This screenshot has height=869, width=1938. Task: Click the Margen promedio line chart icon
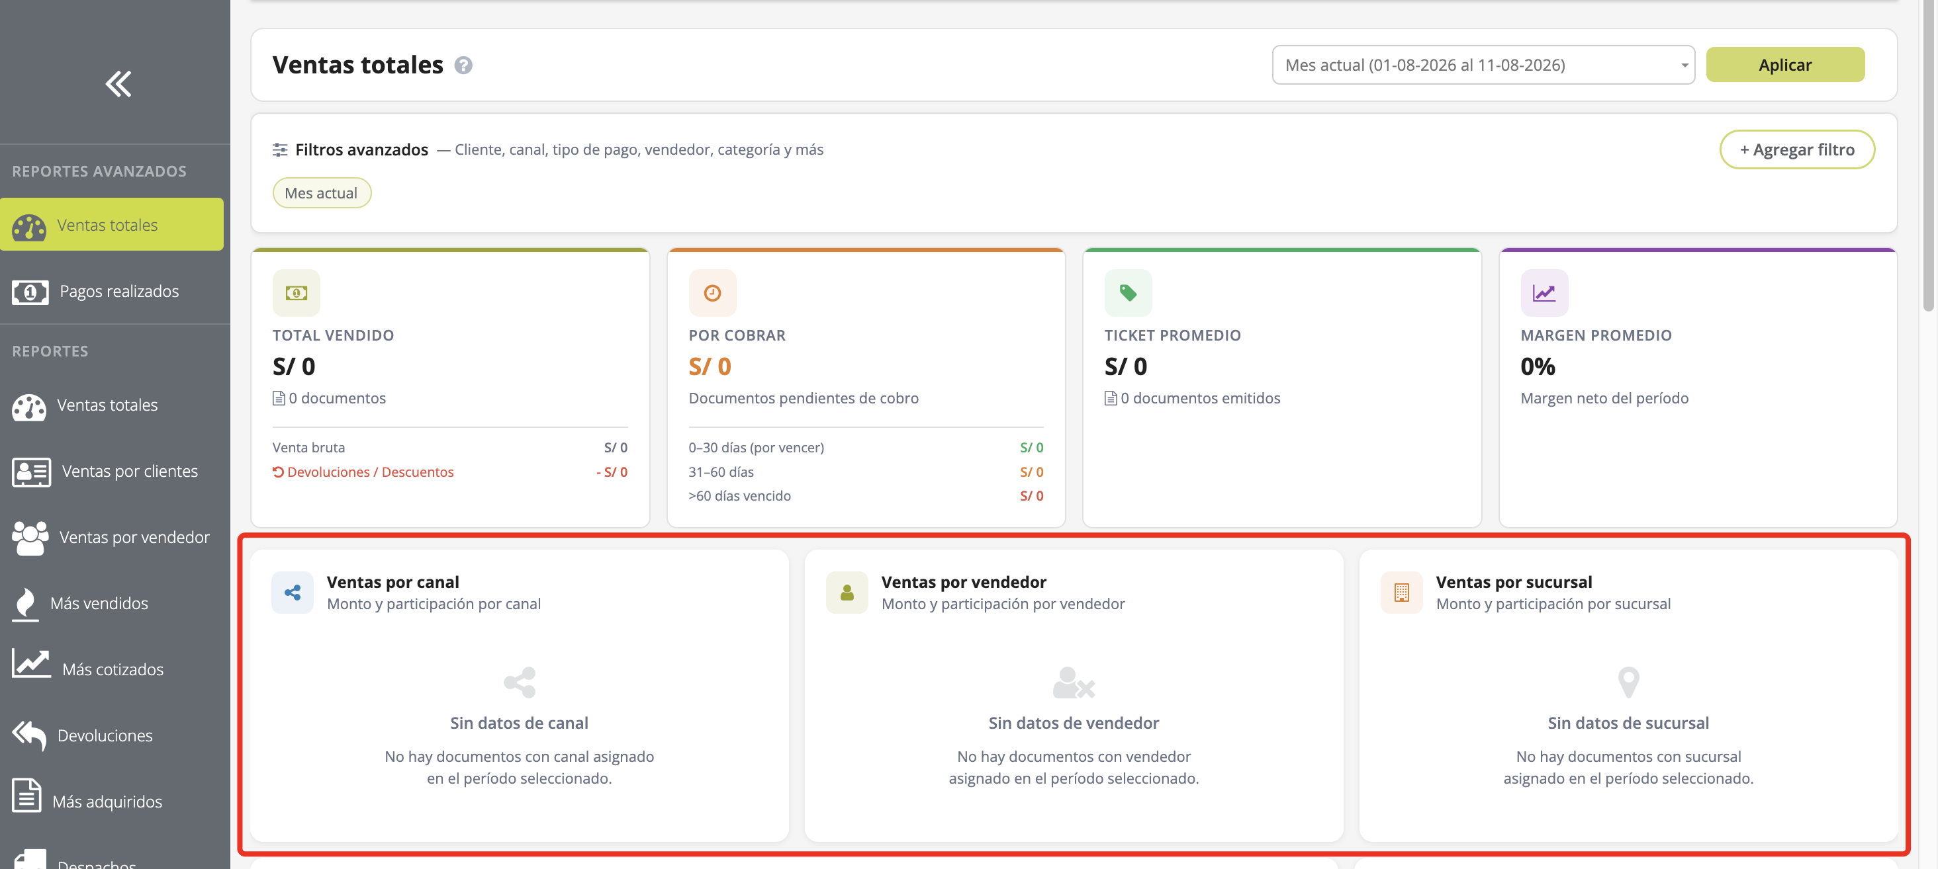(x=1544, y=293)
